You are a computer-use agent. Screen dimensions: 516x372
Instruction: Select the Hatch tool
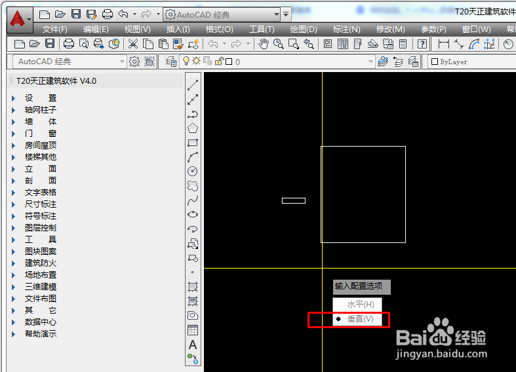[x=193, y=287]
